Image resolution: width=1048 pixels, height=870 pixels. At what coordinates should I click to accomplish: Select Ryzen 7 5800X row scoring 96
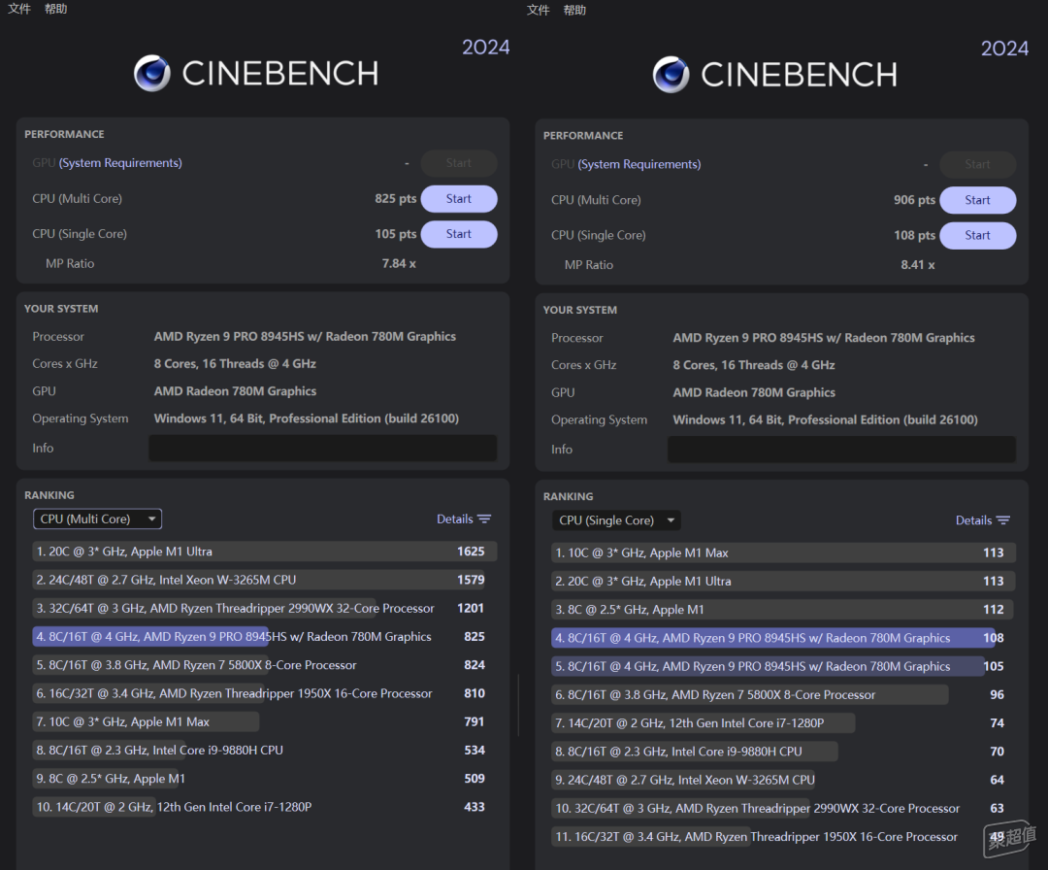783,695
